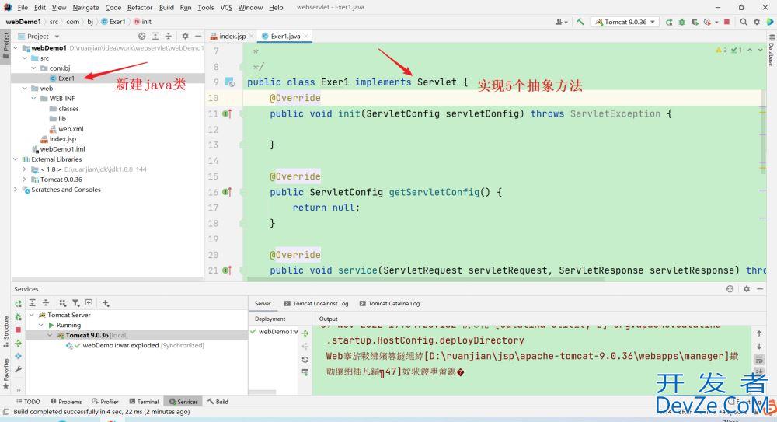This screenshot has width=777, height=422.
Task: Click the deploy all icon beside webDemo1 deployment
Action: tap(305, 333)
